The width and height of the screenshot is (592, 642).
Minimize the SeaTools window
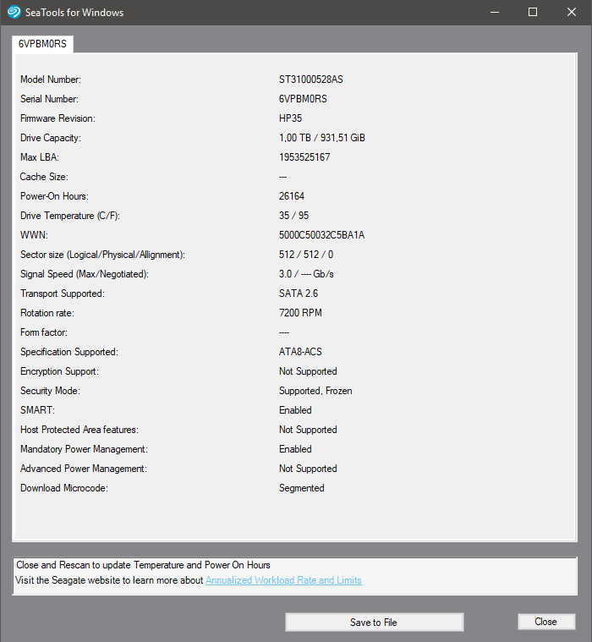495,13
